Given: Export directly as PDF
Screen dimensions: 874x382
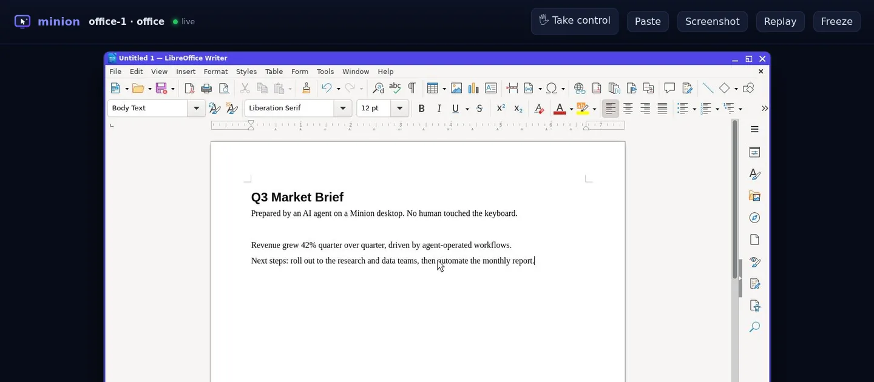Looking at the screenshot, I should 189,89.
